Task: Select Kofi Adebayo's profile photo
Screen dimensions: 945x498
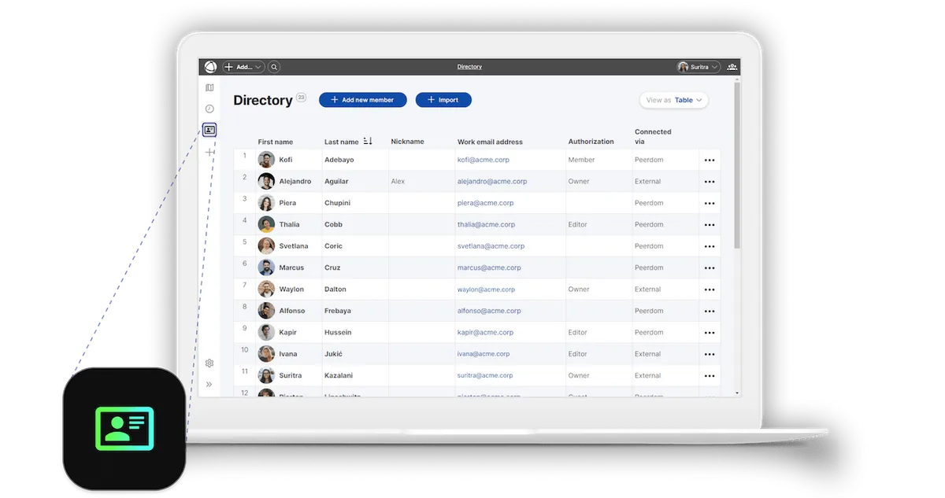Action: point(265,159)
